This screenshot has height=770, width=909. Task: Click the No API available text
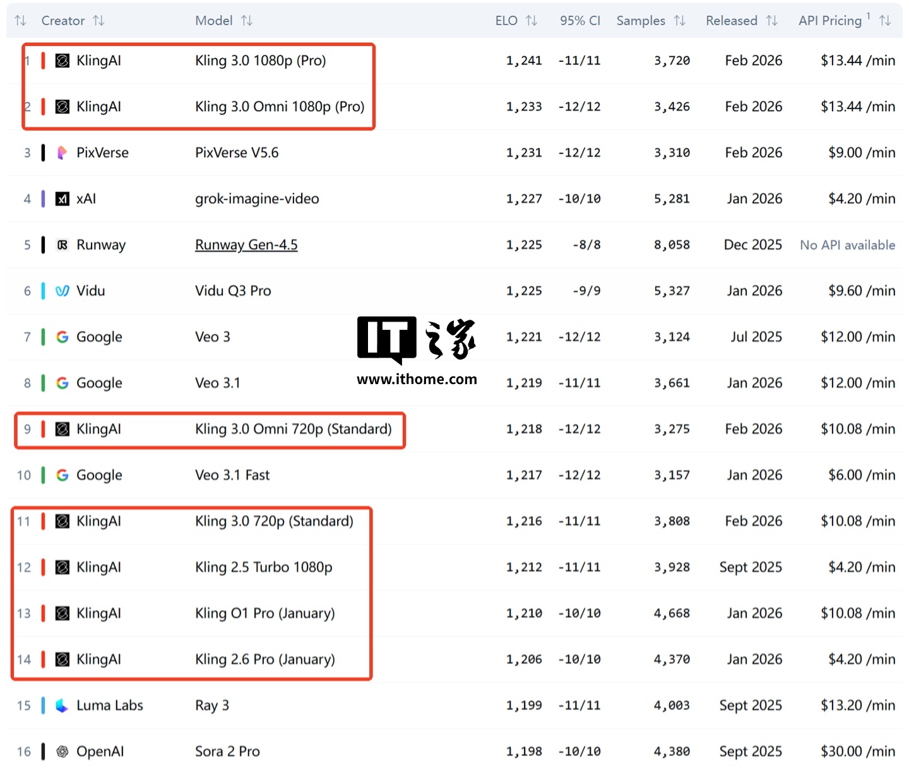click(848, 245)
